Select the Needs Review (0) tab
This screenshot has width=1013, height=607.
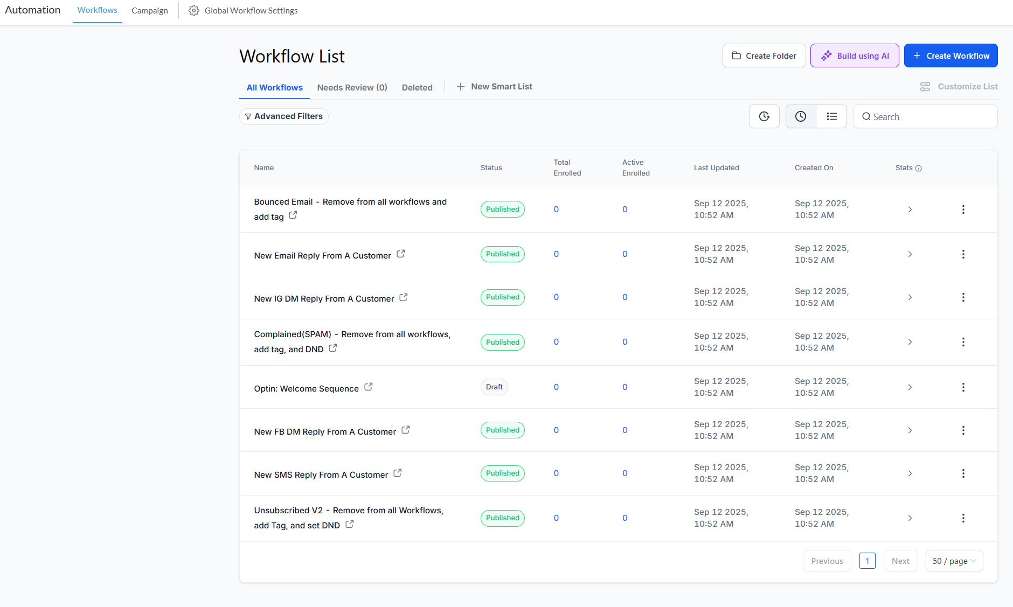click(x=352, y=87)
